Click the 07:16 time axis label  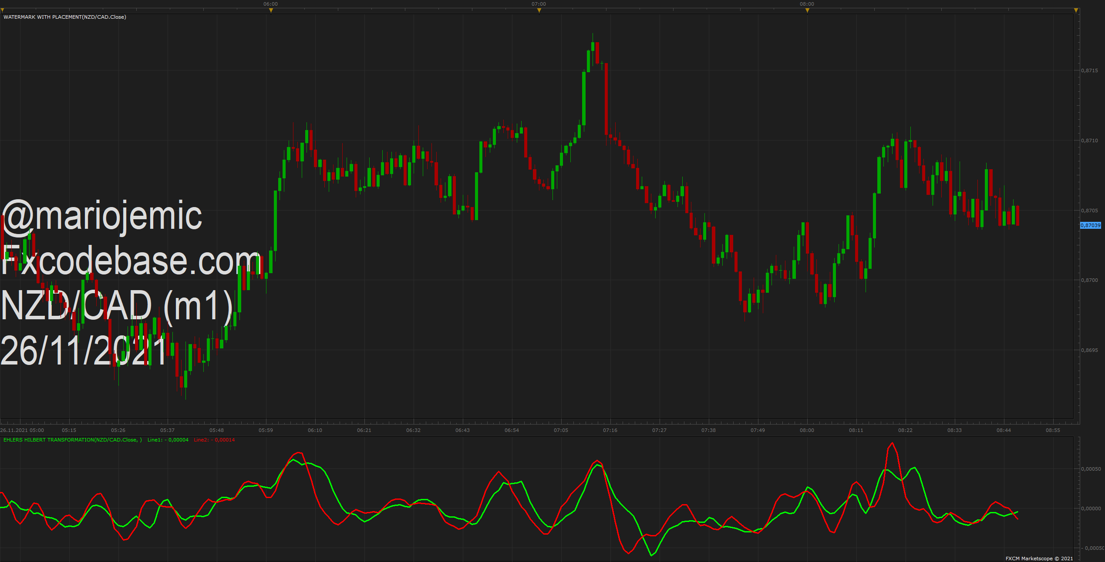point(610,430)
